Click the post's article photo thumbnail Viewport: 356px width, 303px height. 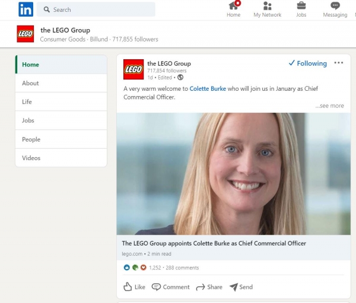coord(234,174)
